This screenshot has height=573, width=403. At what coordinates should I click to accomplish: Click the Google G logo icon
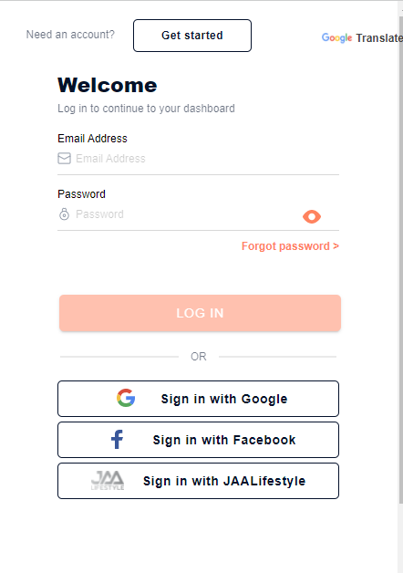(x=126, y=398)
